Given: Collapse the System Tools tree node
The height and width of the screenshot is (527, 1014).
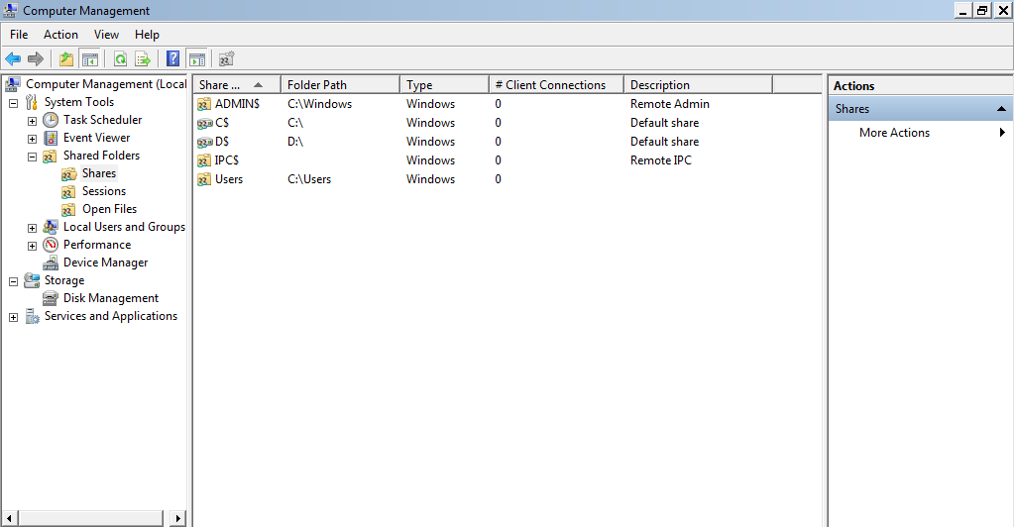Looking at the screenshot, I should (13, 103).
